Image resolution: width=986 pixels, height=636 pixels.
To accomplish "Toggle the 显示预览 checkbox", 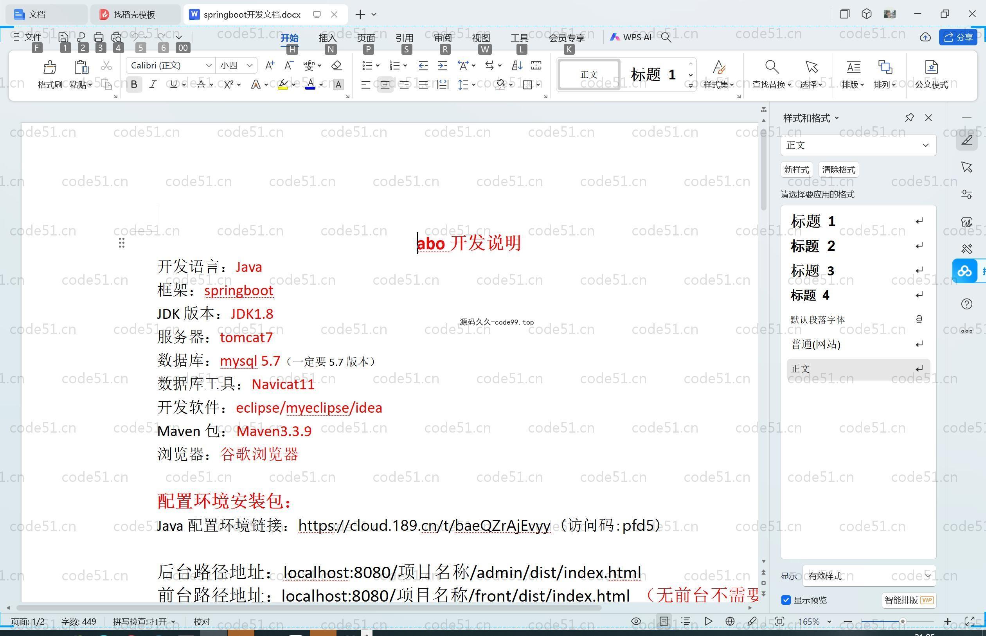I will click(x=786, y=600).
